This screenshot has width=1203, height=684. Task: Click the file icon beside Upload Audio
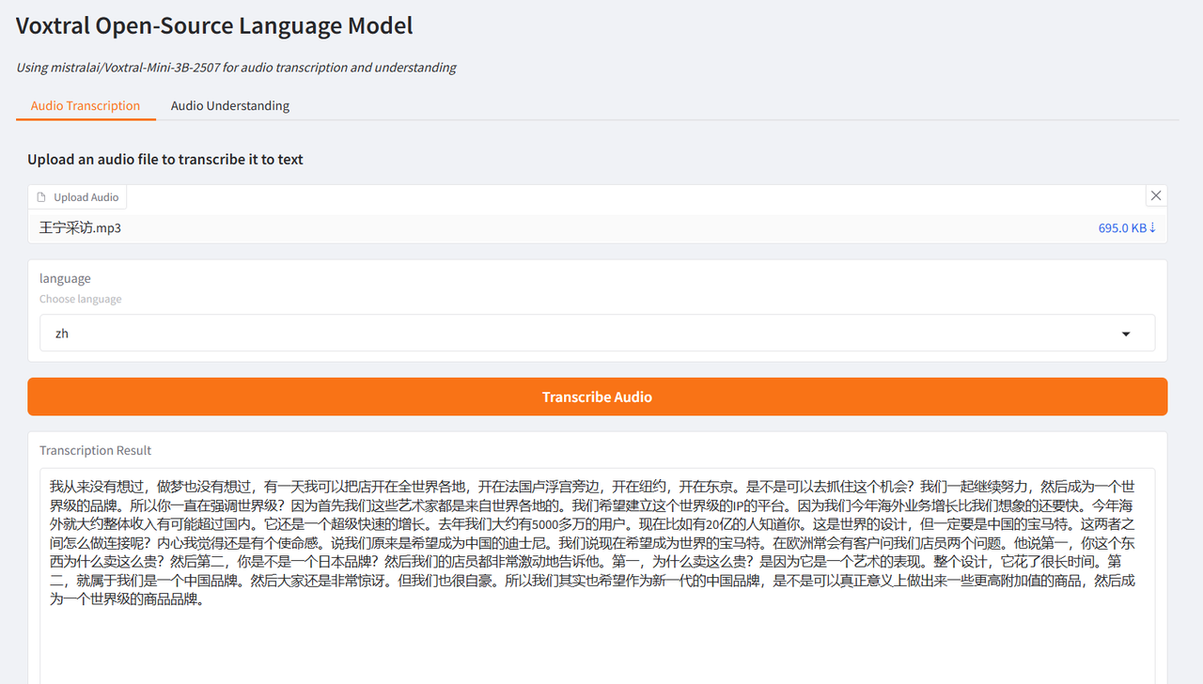tap(41, 197)
